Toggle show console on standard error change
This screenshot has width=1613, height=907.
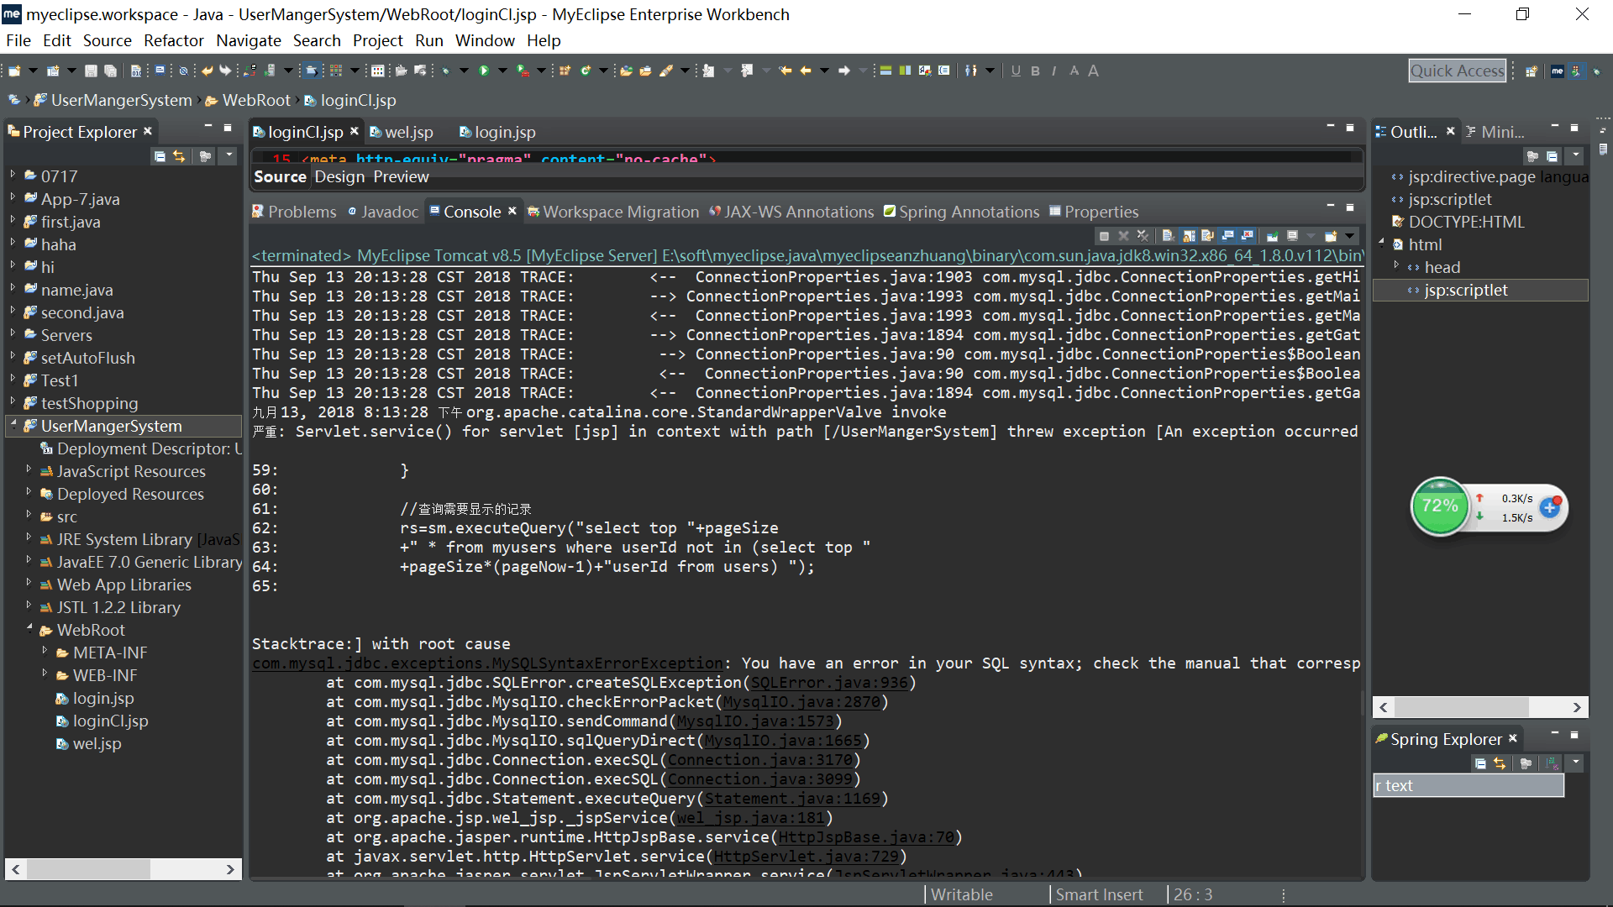pos(1247,236)
